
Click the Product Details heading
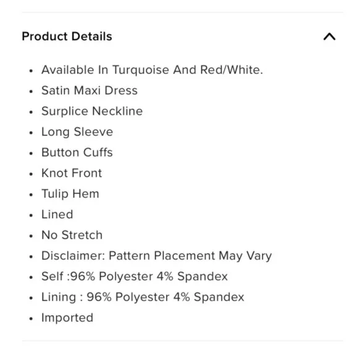(67, 36)
